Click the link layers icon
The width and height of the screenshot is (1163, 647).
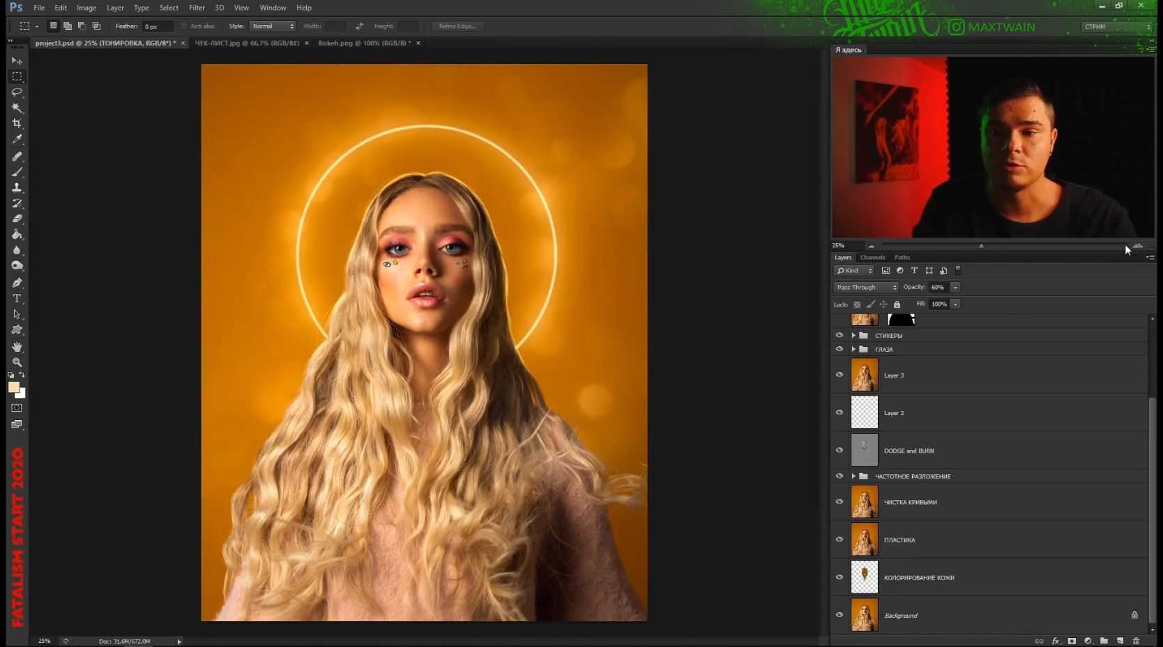[x=1039, y=641]
